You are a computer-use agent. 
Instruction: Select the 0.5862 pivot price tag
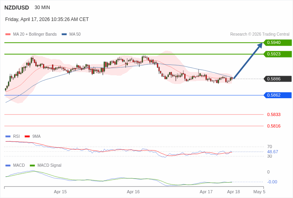[278, 95]
